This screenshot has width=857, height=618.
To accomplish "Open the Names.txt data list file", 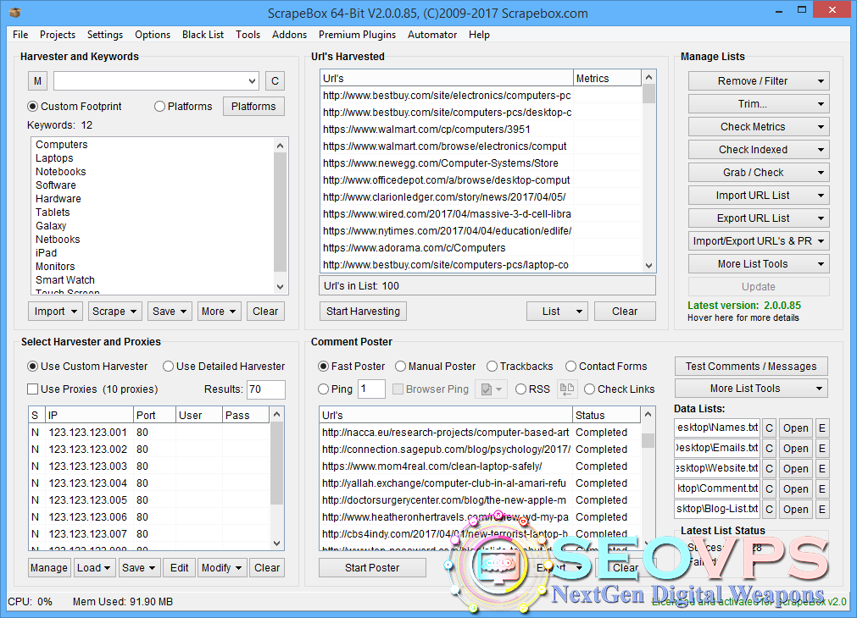I will pyautogui.click(x=795, y=428).
